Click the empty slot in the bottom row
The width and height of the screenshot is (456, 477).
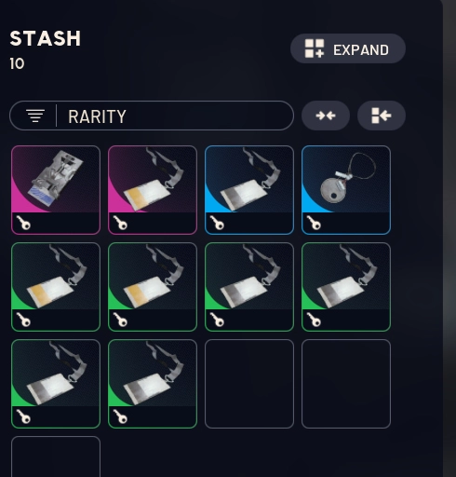[56, 457]
